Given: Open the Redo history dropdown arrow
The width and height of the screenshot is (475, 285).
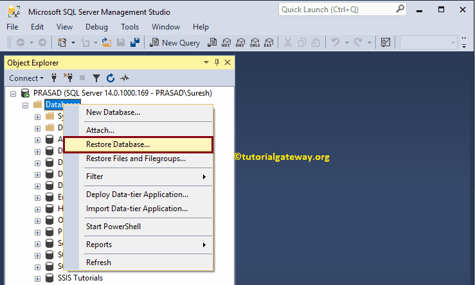Looking at the screenshot, I should pyautogui.click(x=370, y=42).
